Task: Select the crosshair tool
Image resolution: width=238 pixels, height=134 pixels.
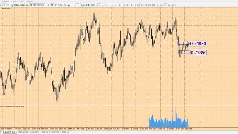Action: pyautogui.click(x=103, y=5)
